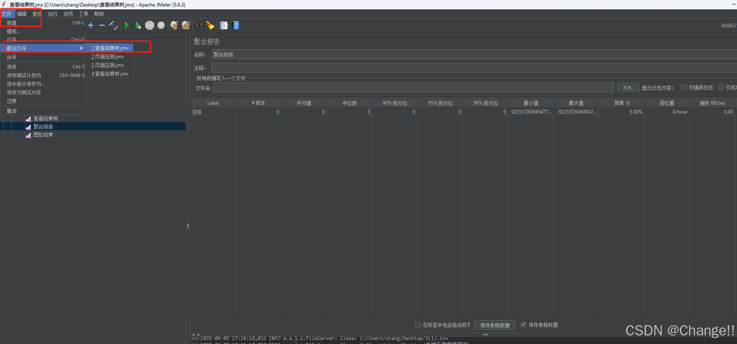
Task: Choose 保存为测试片段 menu entry
Action: coord(44,92)
